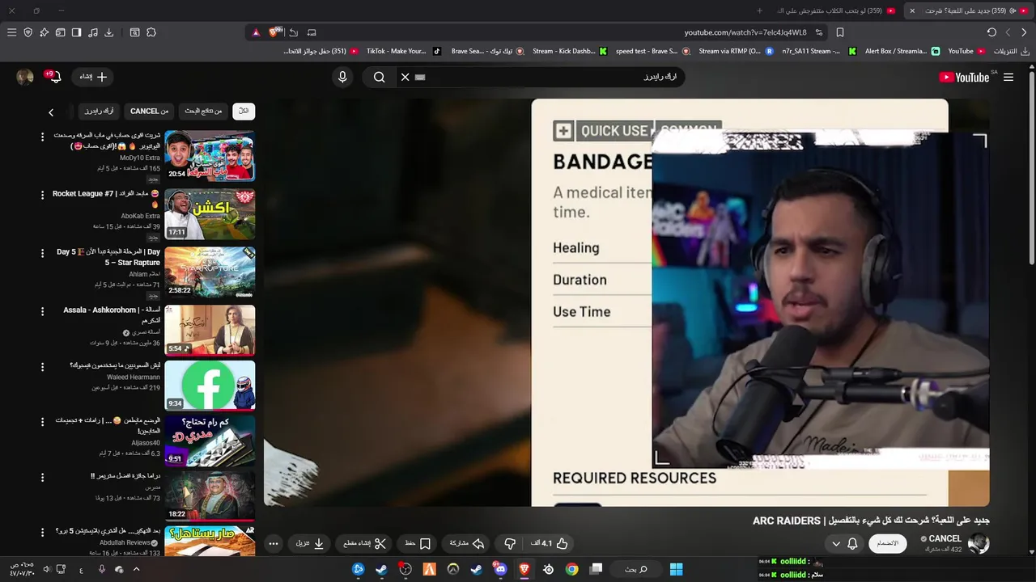This screenshot has width=1036, height=582.
Task: Click the address bar URL youtube.com/watch
Action: [745, 32]
